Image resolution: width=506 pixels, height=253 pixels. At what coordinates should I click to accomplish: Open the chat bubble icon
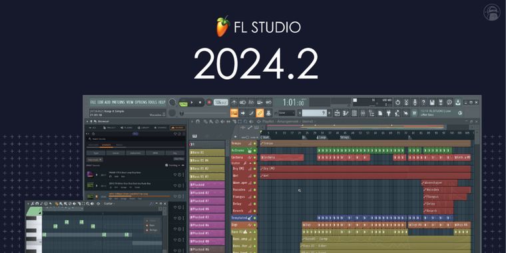[x=449, y=103]
